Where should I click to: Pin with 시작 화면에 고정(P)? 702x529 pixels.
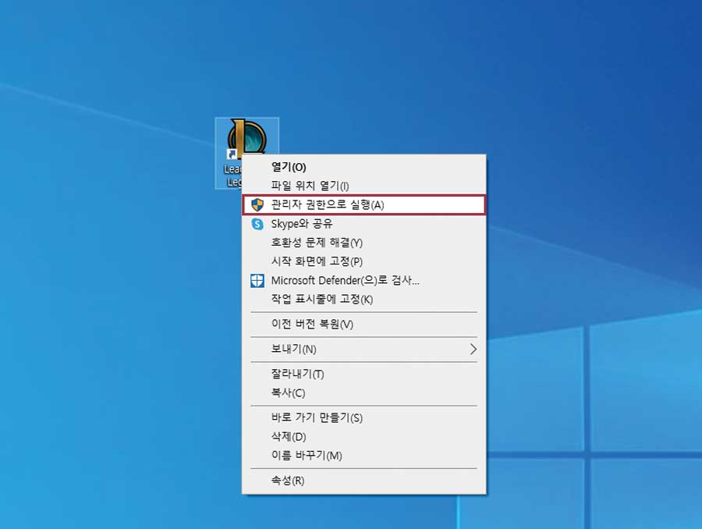click(x=363, y=261)
